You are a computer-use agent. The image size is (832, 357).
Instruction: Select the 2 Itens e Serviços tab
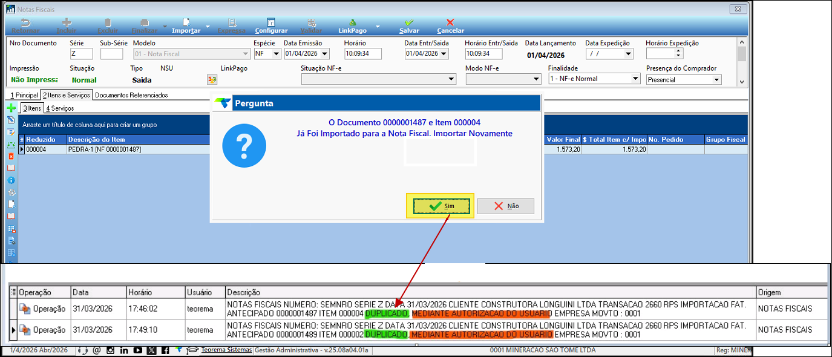click(67, 95)
